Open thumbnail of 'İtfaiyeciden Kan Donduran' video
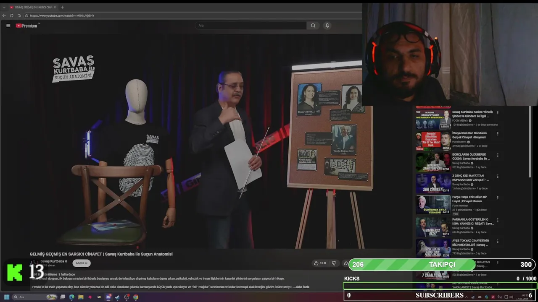Viewport: 538px width, 302px height. (x=433, y=141)
